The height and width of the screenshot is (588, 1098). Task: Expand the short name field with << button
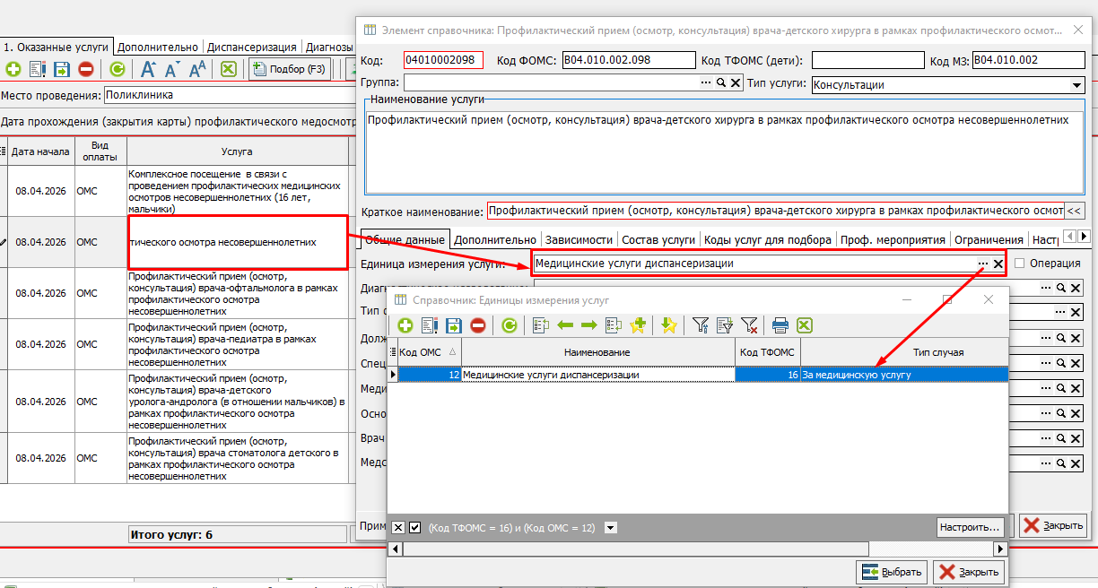point(1074,212)
